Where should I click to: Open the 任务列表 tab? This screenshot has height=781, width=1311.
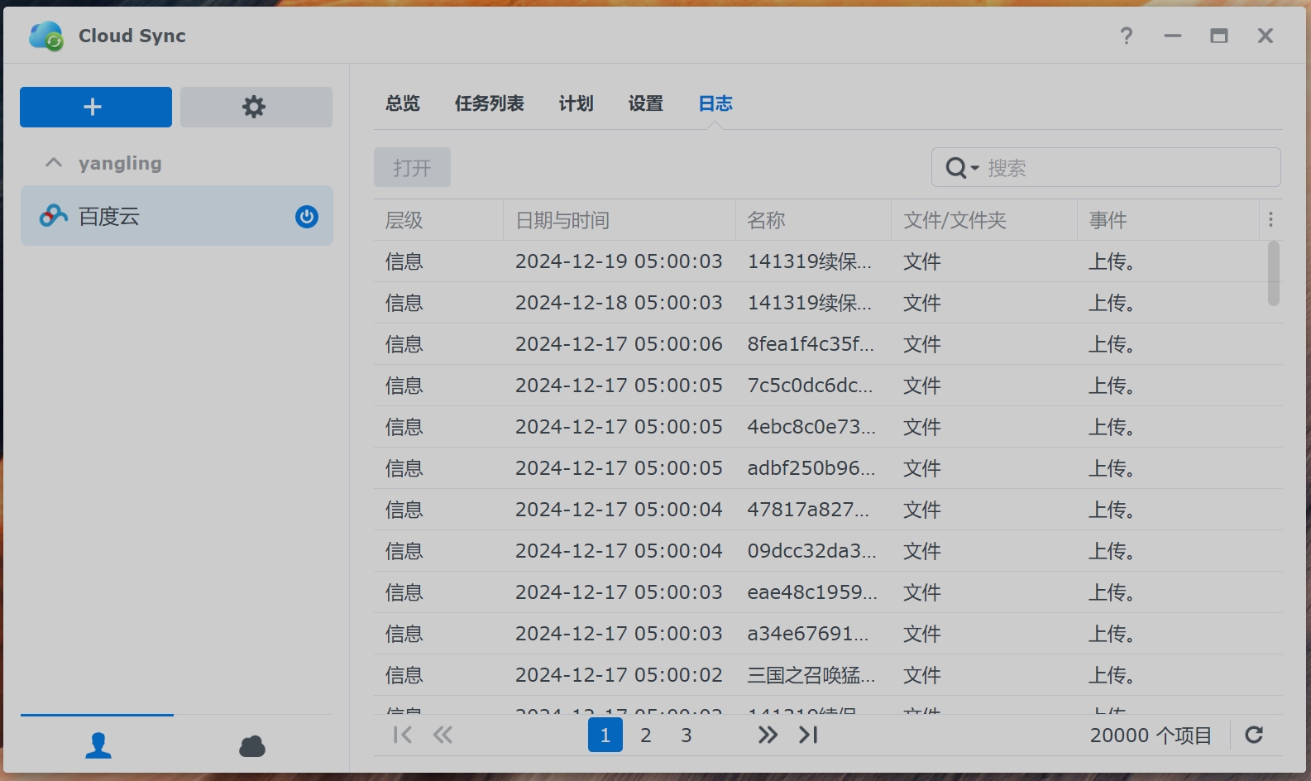489,103
